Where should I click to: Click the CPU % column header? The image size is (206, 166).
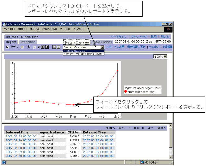coord(73,132)
